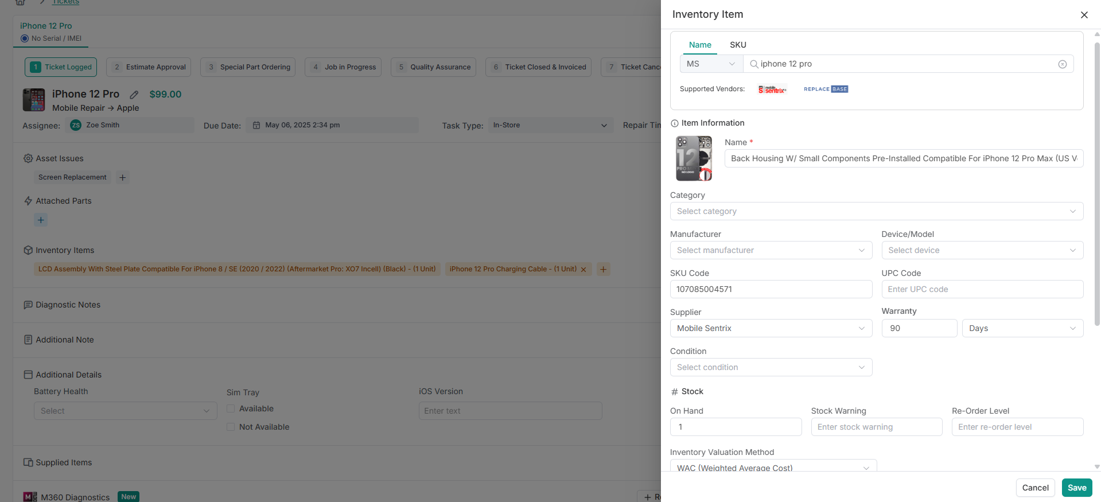Viewport: 1101px width, 502px height.
Task: Click the Screen Replacement issue tag
Action: click(72, 177)
